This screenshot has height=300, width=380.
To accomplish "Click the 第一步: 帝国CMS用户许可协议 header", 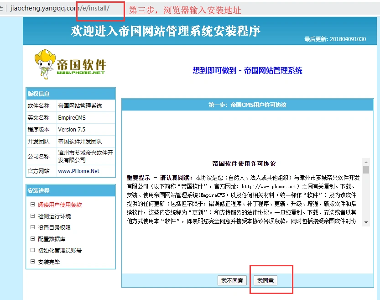I will coord(247,105).
